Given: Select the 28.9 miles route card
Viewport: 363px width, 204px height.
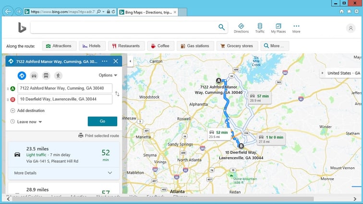Looking at the screenshot, I should 64,189.
